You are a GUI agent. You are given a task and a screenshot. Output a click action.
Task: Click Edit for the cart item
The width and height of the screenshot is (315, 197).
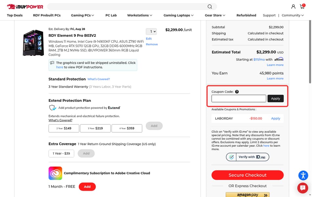[149, 39]
